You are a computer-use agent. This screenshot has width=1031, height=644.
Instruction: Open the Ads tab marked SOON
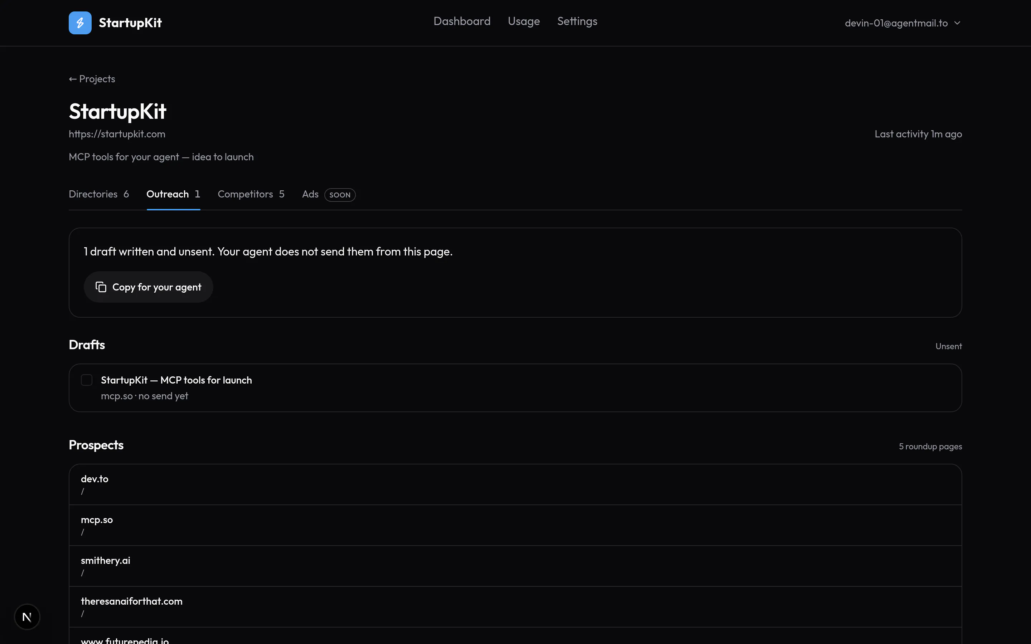click(329, 194)
